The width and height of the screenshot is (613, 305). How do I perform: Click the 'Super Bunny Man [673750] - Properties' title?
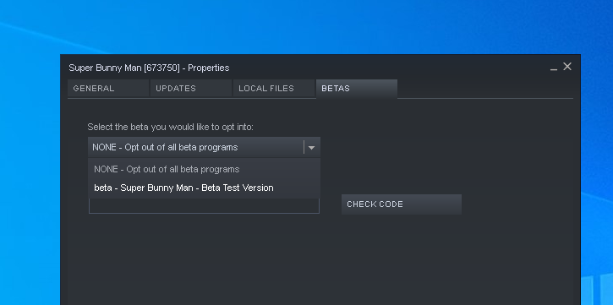(149, 68)
